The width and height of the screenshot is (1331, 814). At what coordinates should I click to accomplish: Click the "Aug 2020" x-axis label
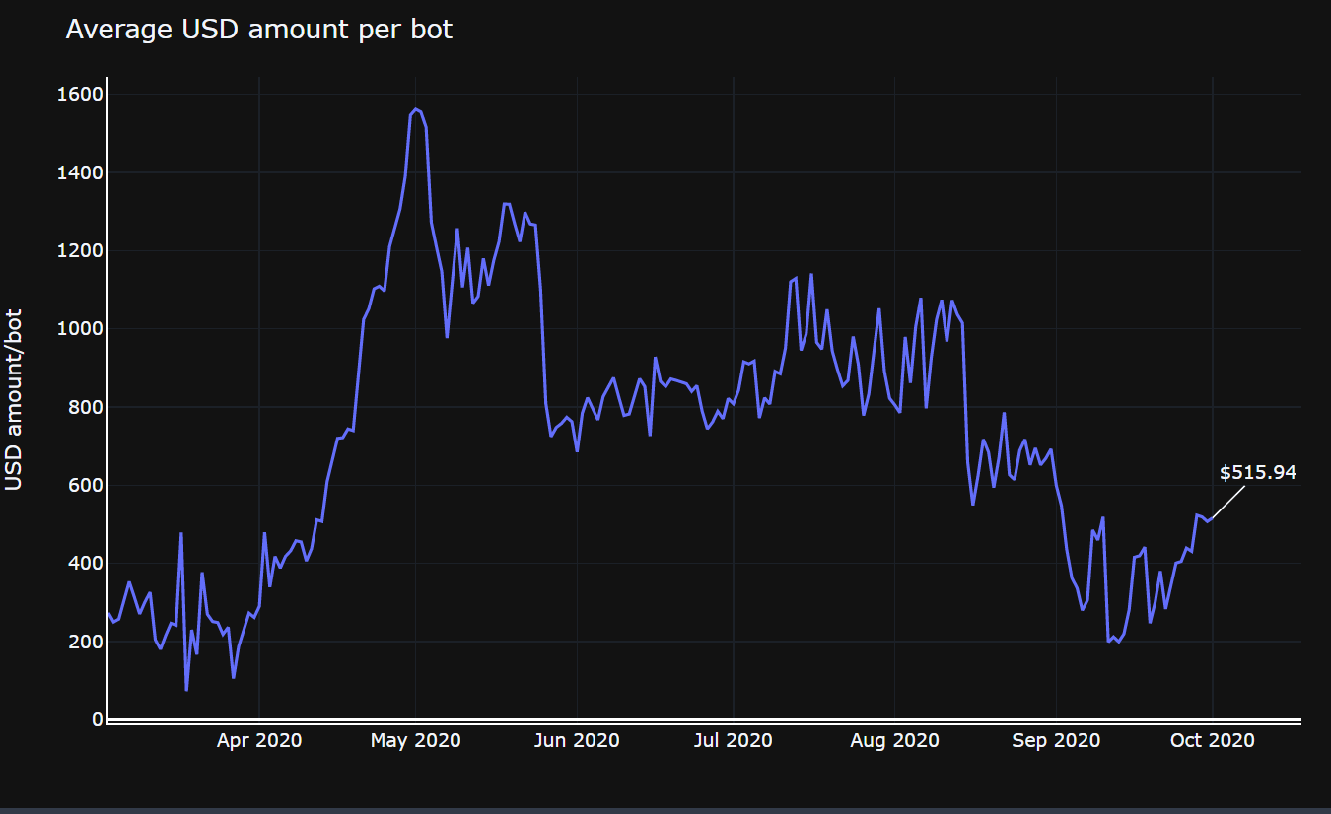[x=894, y=740]
